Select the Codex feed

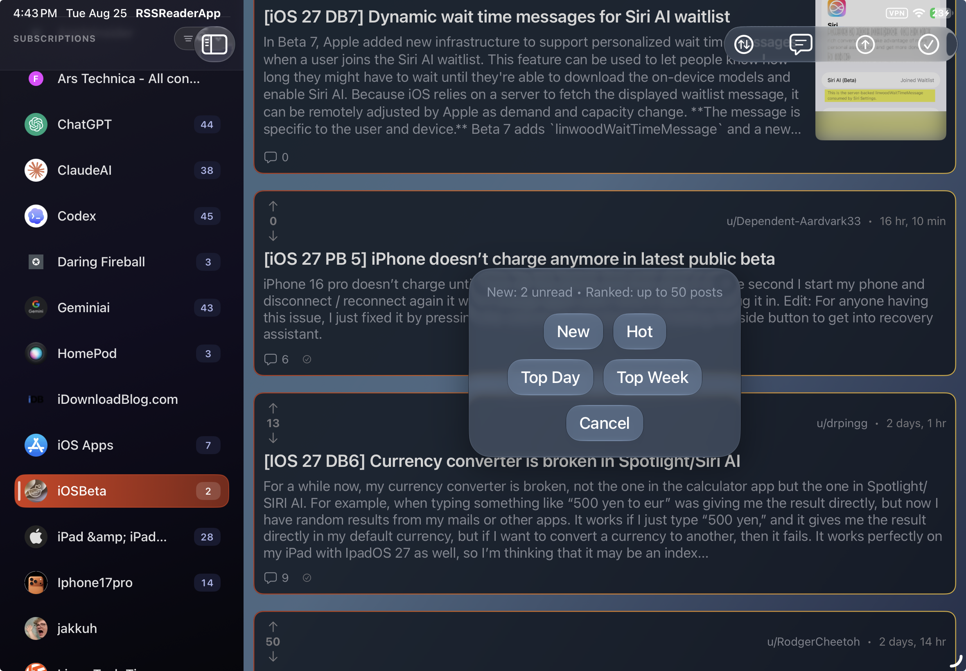point(122,216)
